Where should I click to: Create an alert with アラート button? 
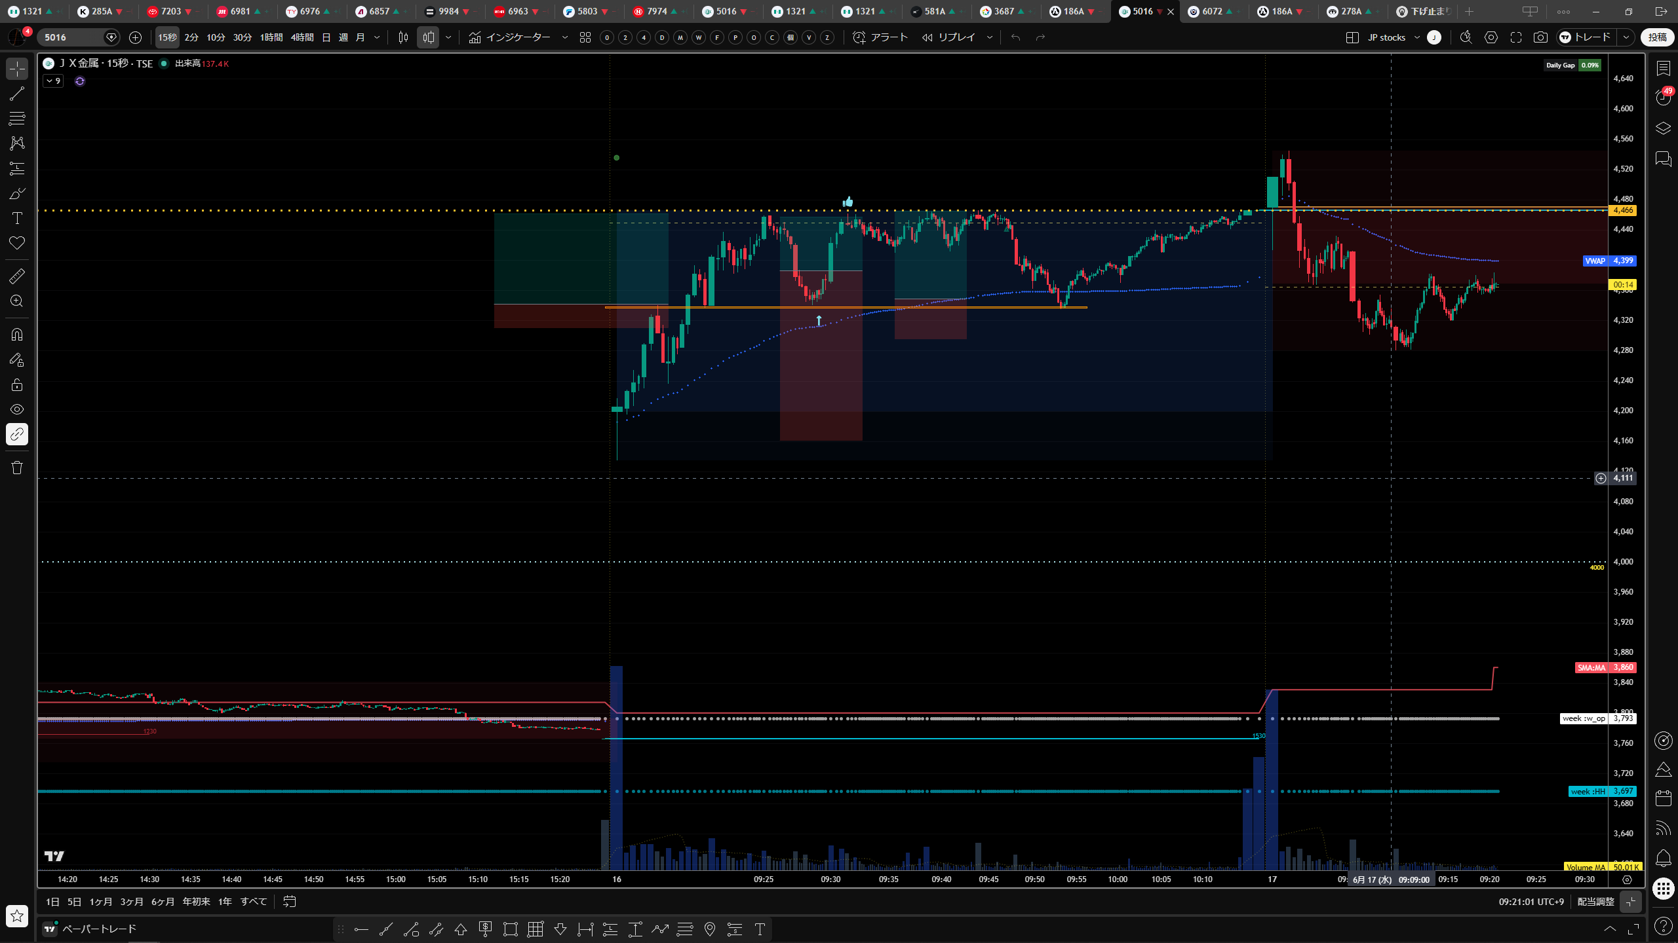click(880, 37)
